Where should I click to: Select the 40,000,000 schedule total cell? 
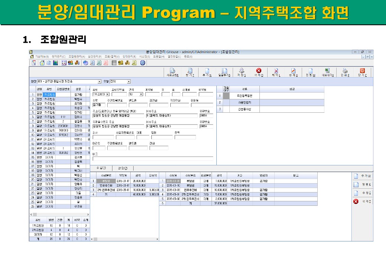tap(139, 194)
